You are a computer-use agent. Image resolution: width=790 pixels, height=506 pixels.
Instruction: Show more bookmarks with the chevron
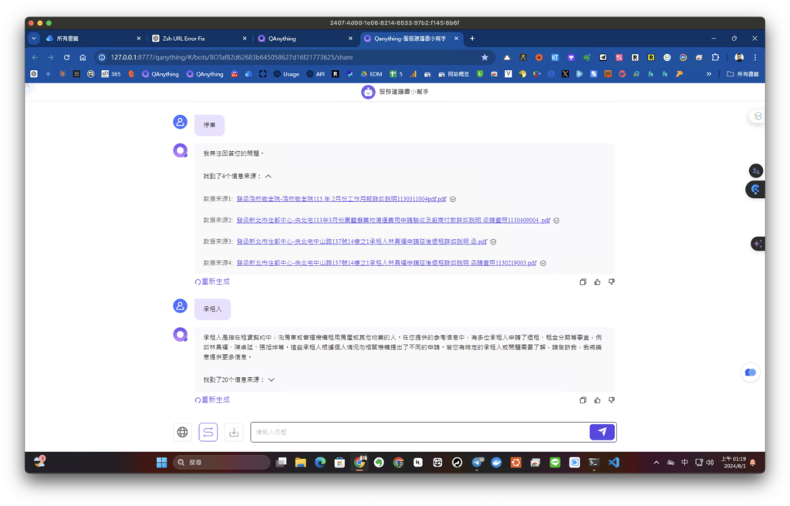coord(709,74)
